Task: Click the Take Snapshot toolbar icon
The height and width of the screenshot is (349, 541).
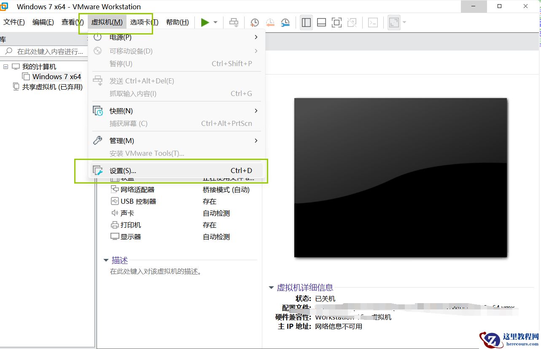Action: pyautogui.click(x=254, y=22)
